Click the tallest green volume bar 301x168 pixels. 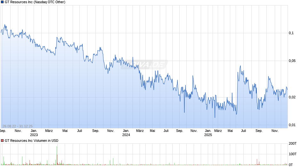point(57,156)
